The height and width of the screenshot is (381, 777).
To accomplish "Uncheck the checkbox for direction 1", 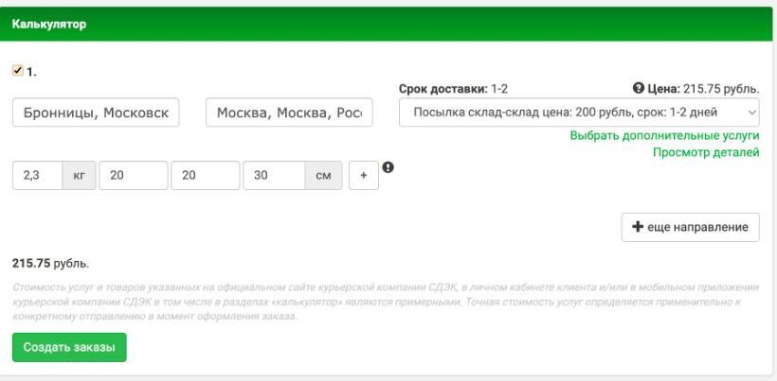I will click(x=17, y=70).
